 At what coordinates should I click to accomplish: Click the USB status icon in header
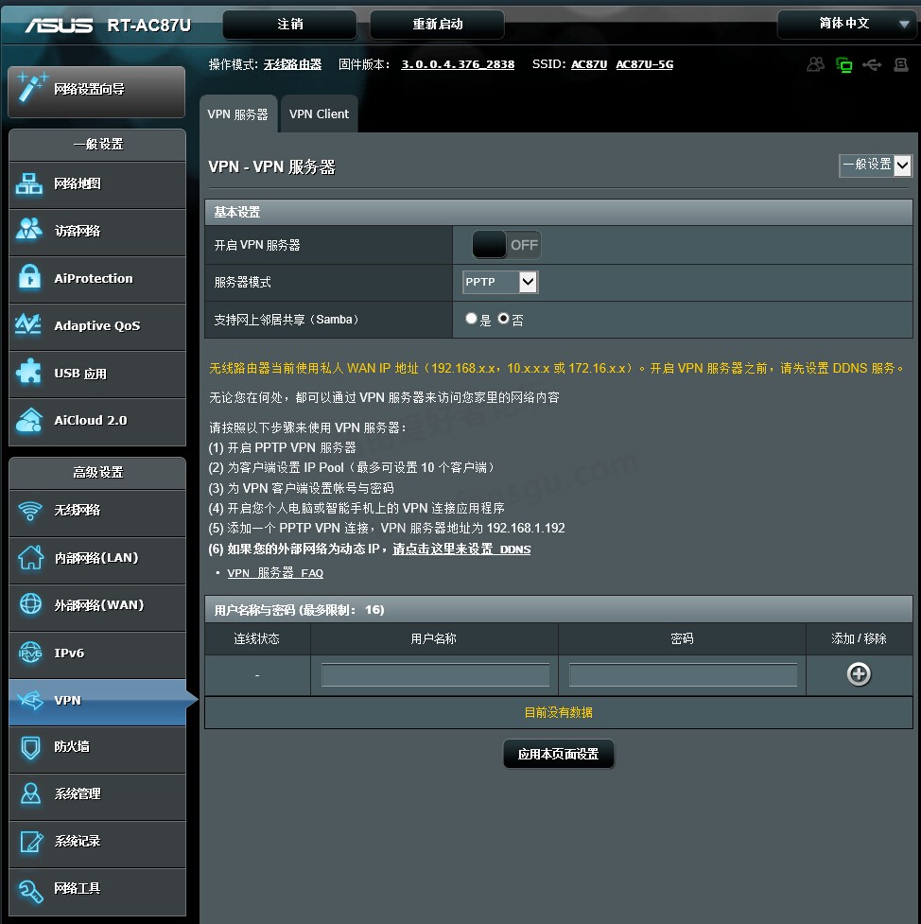click(x=872, y=64)
